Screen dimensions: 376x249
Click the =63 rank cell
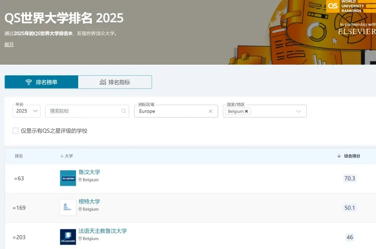click(19, 179)
